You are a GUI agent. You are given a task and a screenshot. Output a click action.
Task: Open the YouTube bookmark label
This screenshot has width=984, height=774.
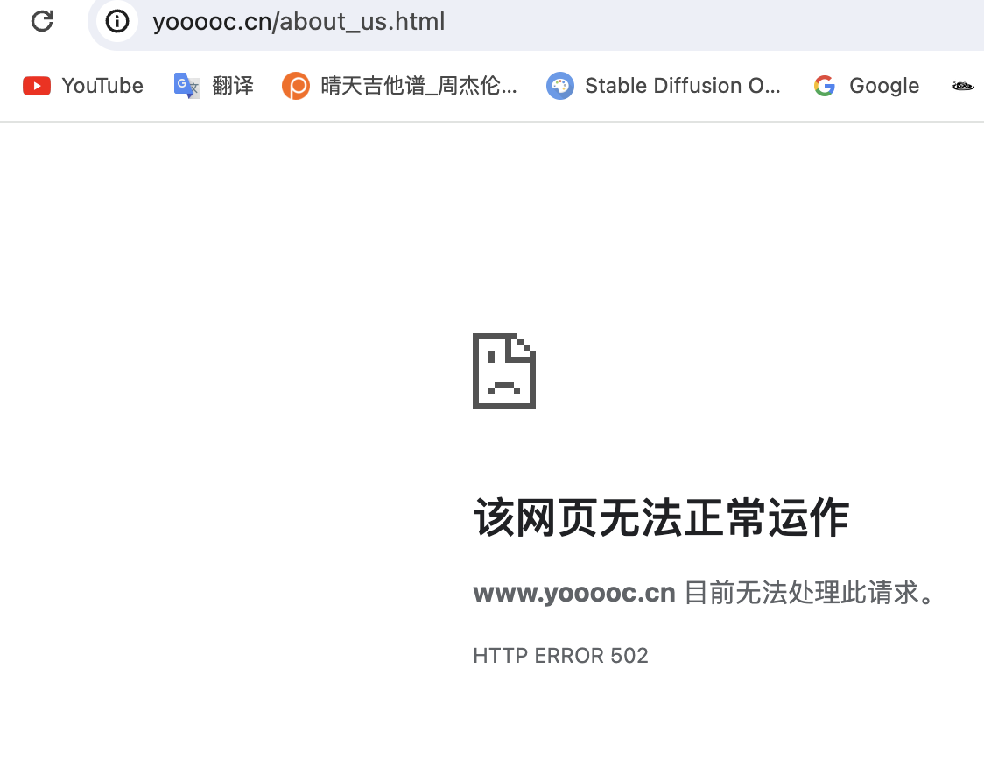click(x=102, y=86)
